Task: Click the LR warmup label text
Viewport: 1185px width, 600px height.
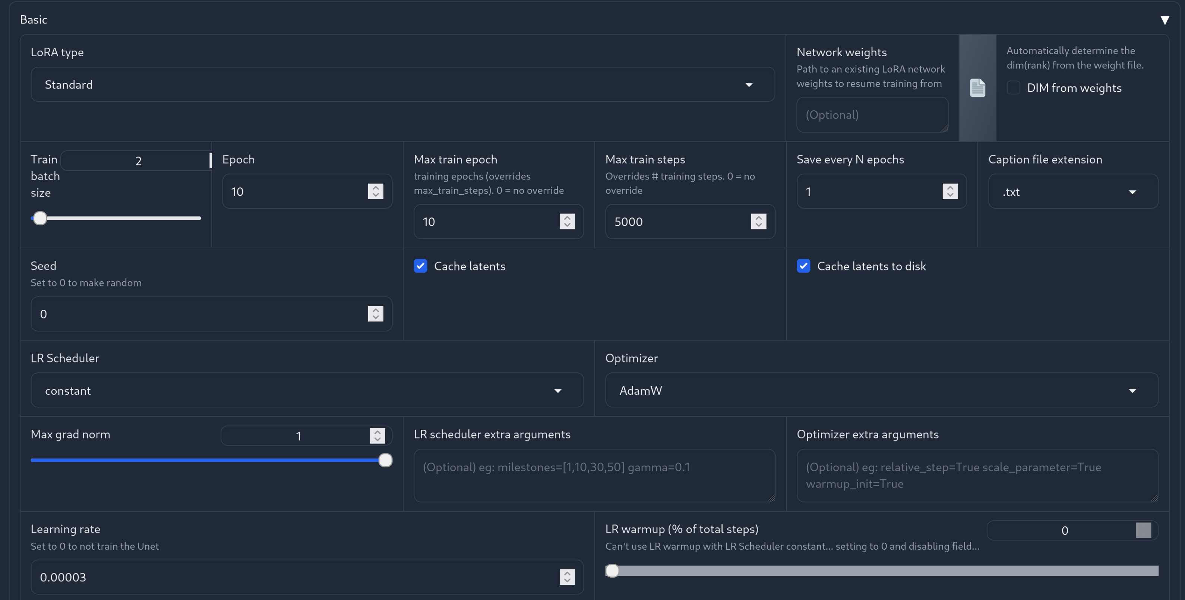Action: 682,529
